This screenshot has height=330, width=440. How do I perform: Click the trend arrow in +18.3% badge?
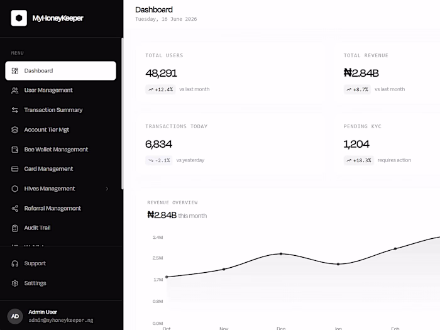coord(349,160)
